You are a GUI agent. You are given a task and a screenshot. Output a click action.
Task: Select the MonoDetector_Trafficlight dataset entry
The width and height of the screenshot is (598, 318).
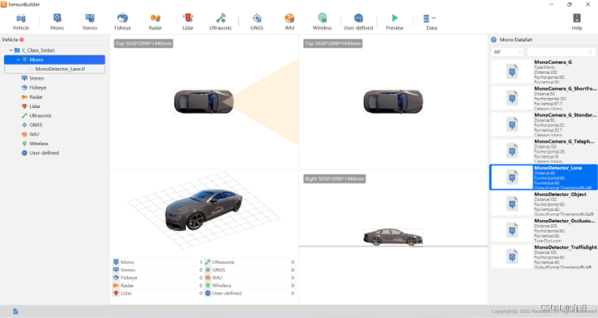point(544,256)
